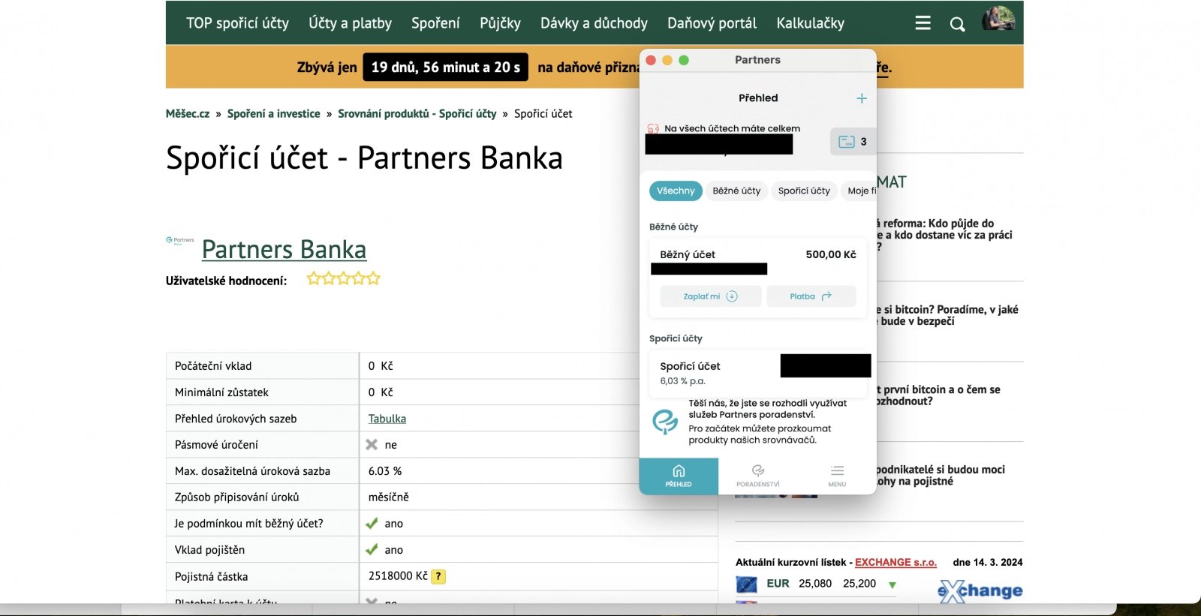Click the search magnifier icon in header
Screen dimensions: 1201x616
(x=957, y=24)
